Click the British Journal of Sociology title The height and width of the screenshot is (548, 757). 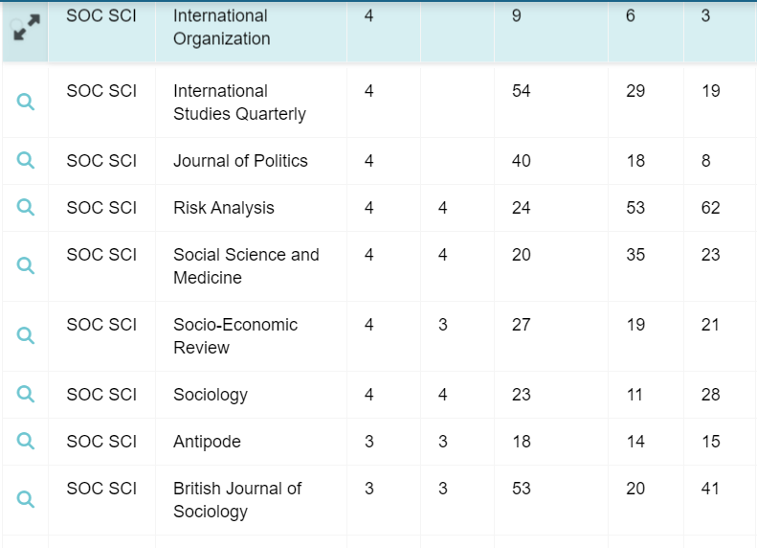(x=236, y=500)
